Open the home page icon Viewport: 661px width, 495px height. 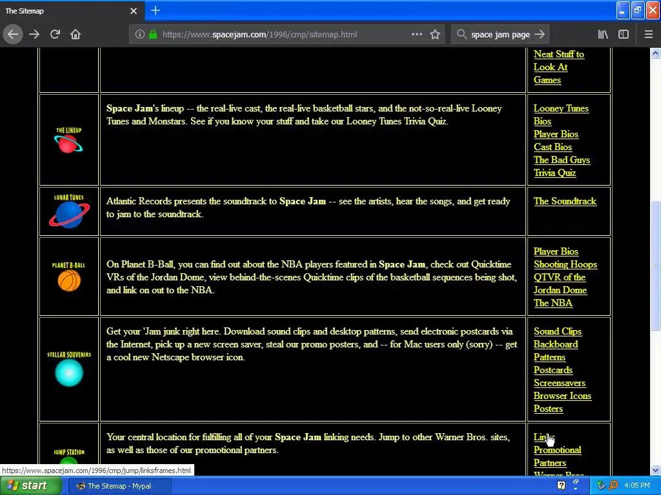tap(76, 35)
